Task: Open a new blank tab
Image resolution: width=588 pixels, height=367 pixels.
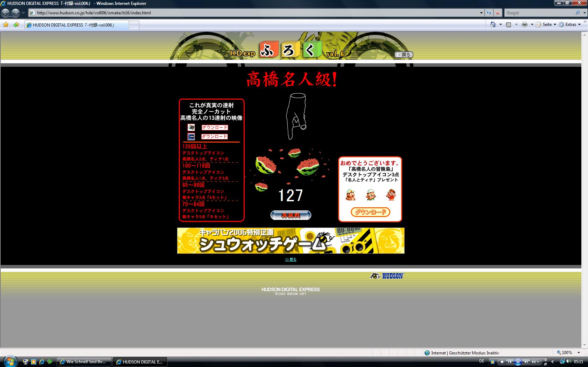Action: click(134, 25)
